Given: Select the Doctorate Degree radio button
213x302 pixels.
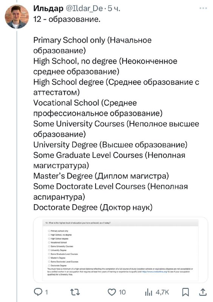Looking at the screenshot, I should [x=49, y=265].
